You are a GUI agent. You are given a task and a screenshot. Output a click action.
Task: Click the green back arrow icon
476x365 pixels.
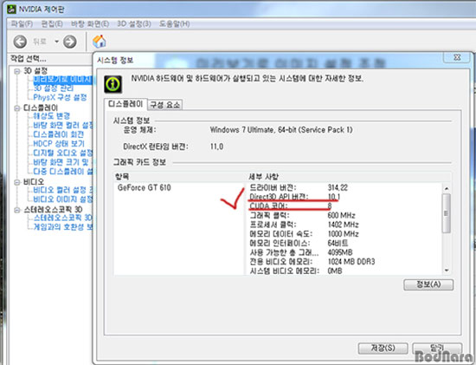pyautogui.click(x=20, y=42)
